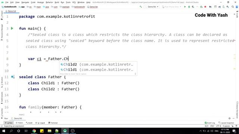Open Sticky Notes from the taskbar

42,131
